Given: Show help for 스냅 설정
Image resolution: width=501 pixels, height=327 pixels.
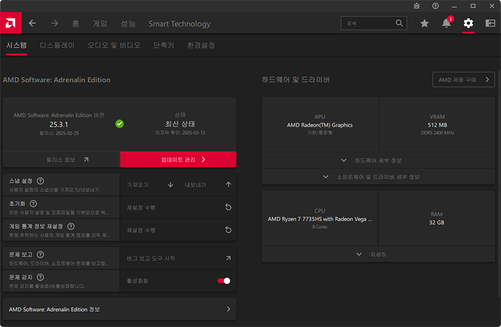Looking at the screenshot, I should pyautogui.click(x=40, y=181).
